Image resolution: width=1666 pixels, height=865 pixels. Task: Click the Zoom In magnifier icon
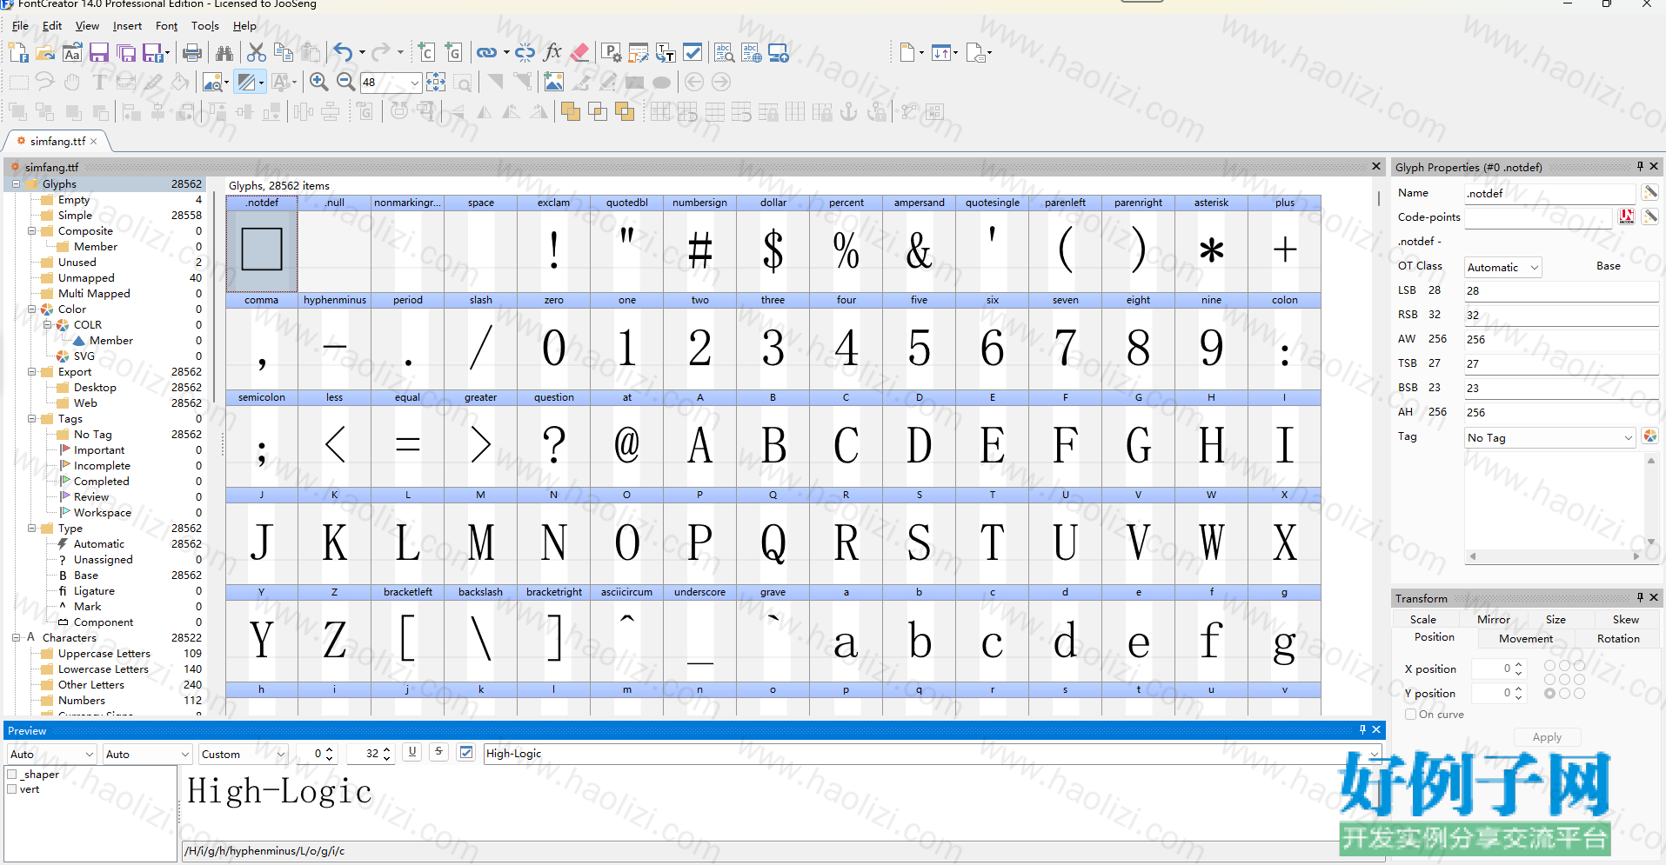click(318, 83)
